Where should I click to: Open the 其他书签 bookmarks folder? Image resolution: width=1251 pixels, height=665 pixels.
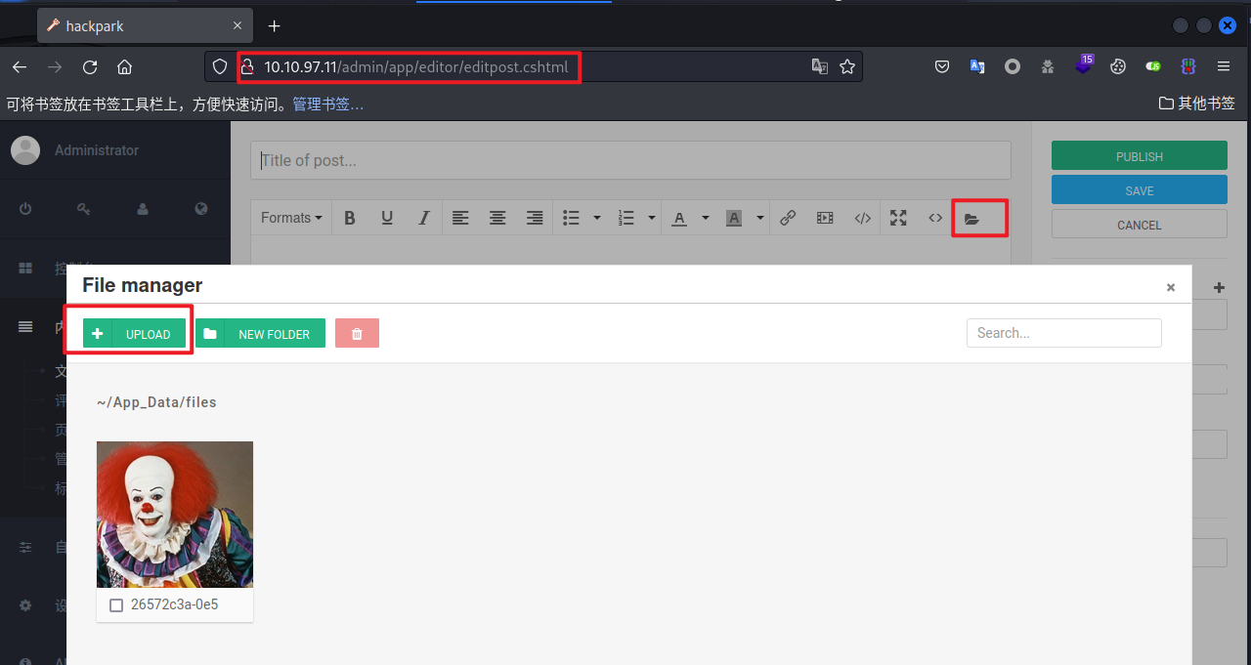(x=1197, y=103)
